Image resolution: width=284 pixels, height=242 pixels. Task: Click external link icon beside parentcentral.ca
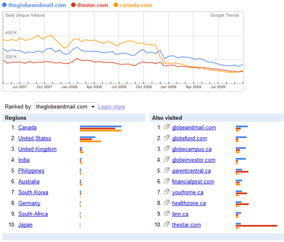point(167,170)
